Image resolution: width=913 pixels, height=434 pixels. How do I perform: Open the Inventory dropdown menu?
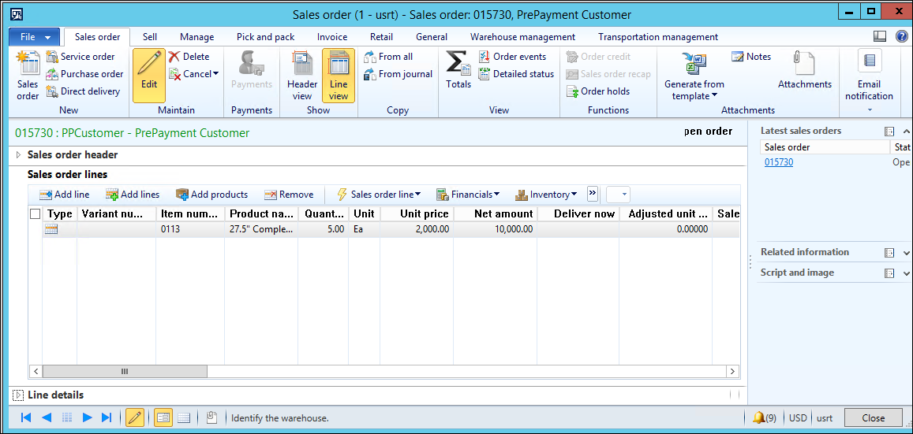click(546, 195)
